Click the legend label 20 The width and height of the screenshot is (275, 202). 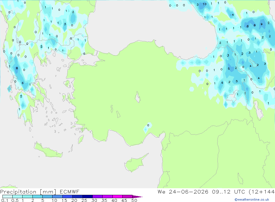74,200
